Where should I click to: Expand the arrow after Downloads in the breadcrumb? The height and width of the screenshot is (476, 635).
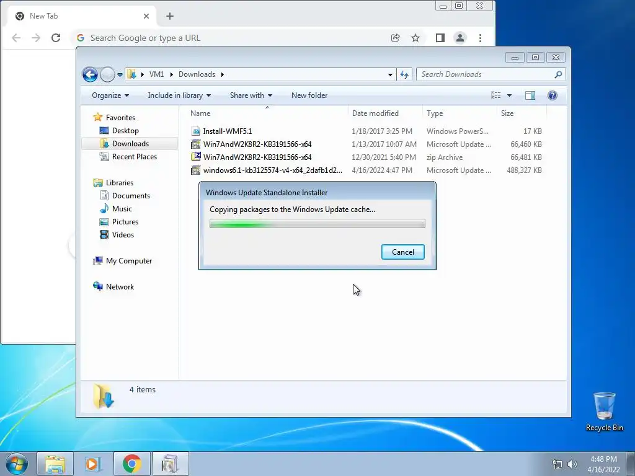(223, 74)
